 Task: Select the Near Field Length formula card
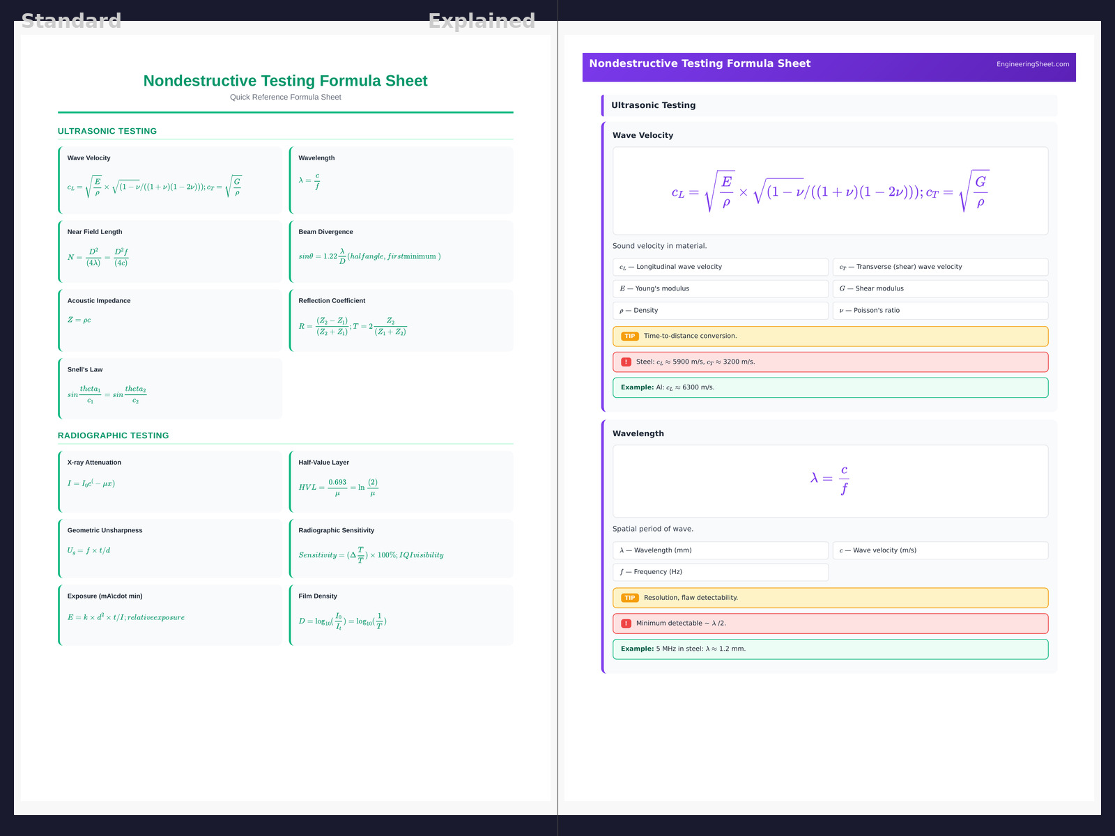(171, 251)
